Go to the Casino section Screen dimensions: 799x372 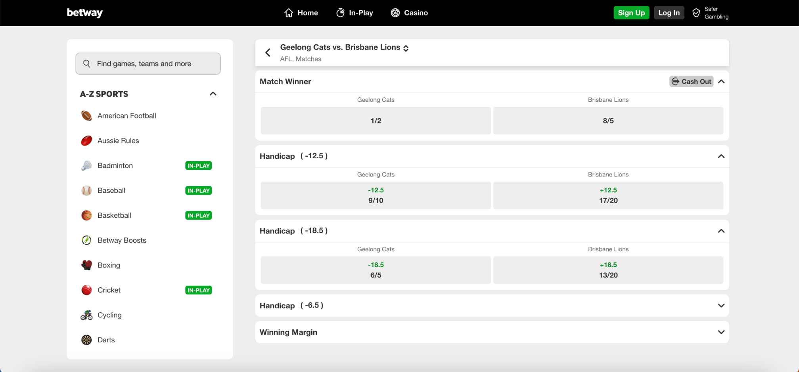409,13
